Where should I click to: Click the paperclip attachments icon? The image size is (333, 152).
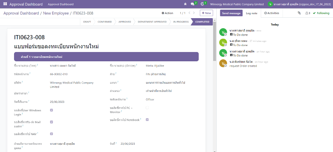click(299, 13)
